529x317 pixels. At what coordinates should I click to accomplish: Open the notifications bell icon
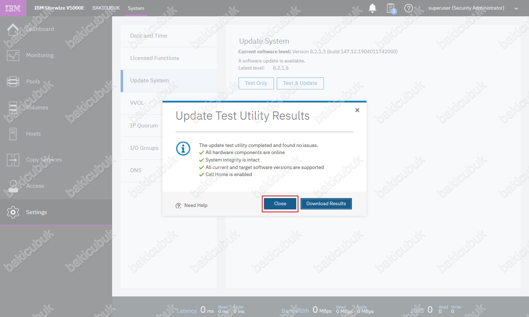pyautogui.click(x=373, y=8)
